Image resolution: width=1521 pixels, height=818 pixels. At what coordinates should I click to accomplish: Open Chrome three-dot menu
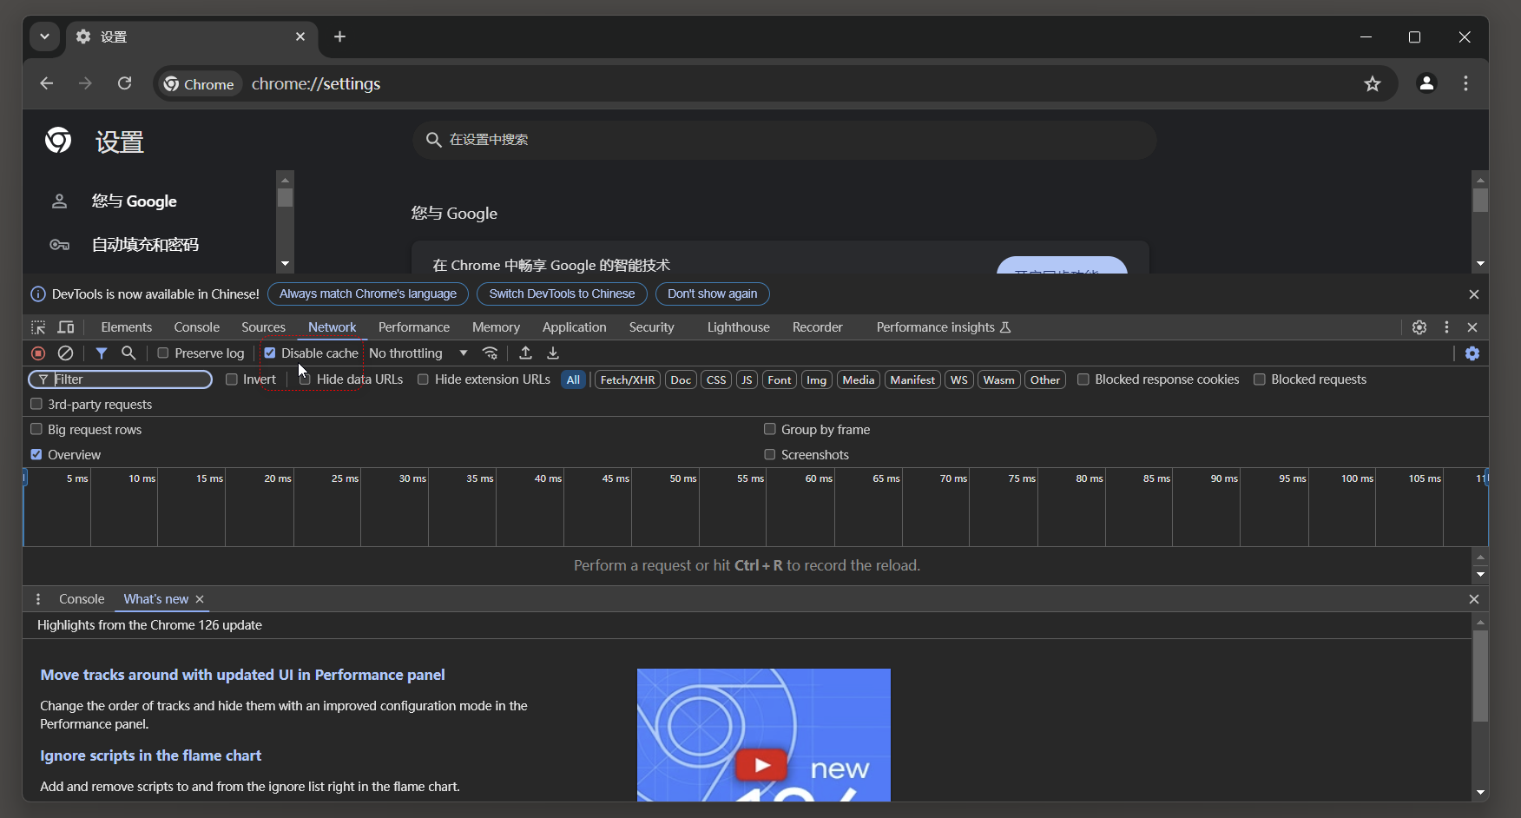(x=1466, y=83)
